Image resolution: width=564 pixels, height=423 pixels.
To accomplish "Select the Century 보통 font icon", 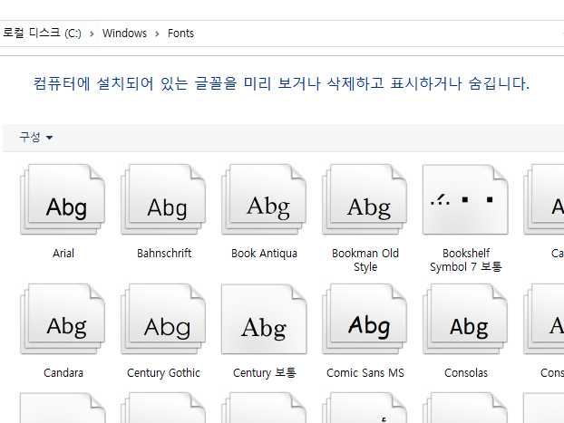I will click(x=265, y=319).
